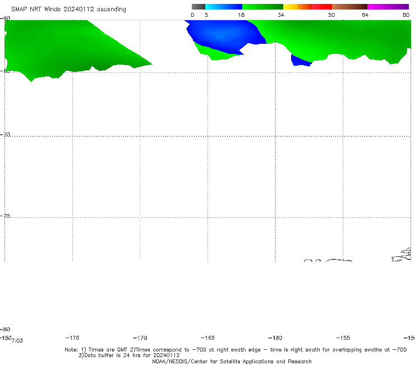Image resolution: width=415 pixels, height=365 pixels.
Task: Click the color scale label '34'
Action: 281,15
